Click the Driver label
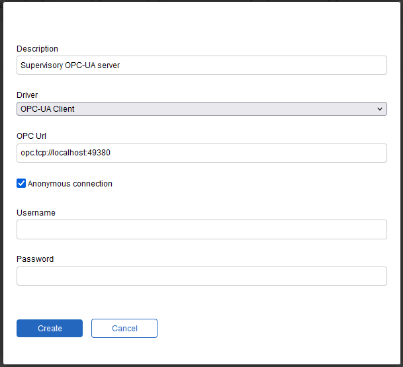The image size is (403, 367). point(27,95)
